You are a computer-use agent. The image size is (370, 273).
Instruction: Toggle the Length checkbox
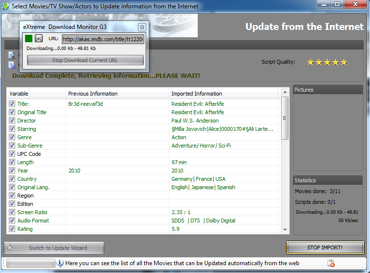coord(12,162)
